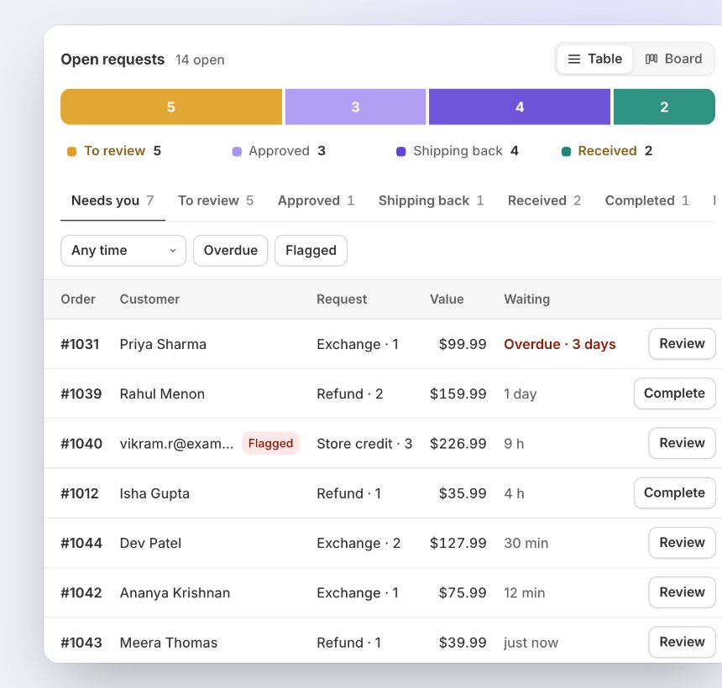
Task: Open the Approved tab
Action: click(x=316, y=201)
